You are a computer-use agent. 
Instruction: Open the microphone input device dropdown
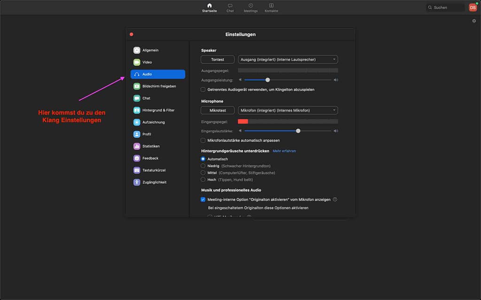(288, 110)
